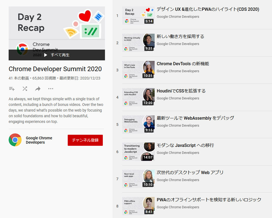Viewport: 272px width, 218px height.
Task: Click the share arrow icon
Action: click(x=38, y=89)
